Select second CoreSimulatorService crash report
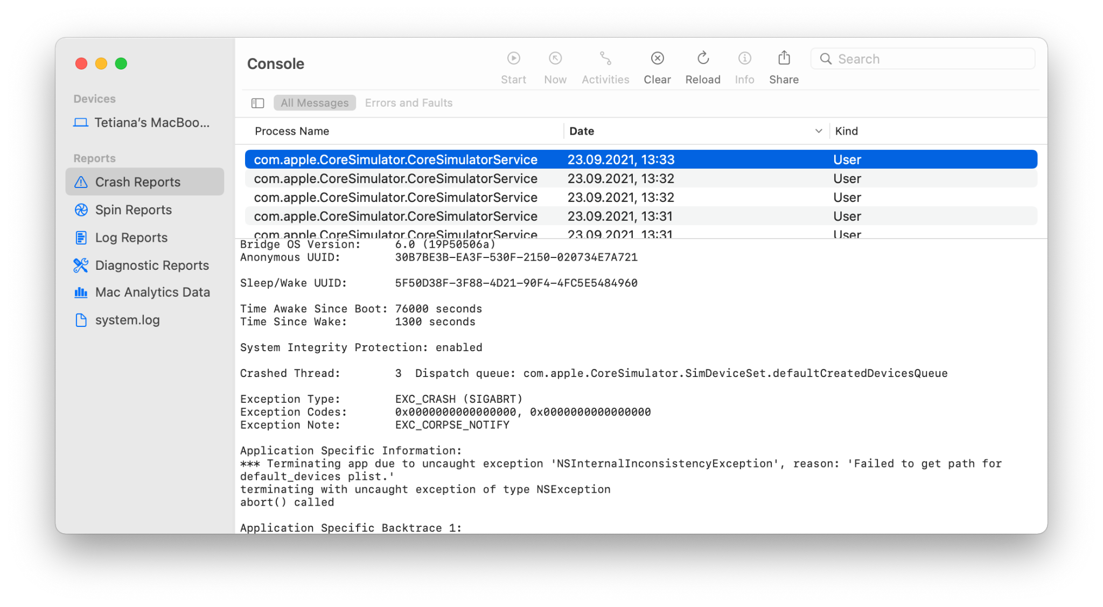Image resolution: width=1103 pixels, height=607 pixels. 395,178
